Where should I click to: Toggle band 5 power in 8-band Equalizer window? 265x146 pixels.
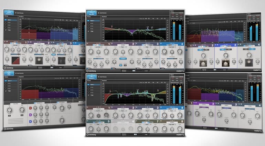[88, 121]
